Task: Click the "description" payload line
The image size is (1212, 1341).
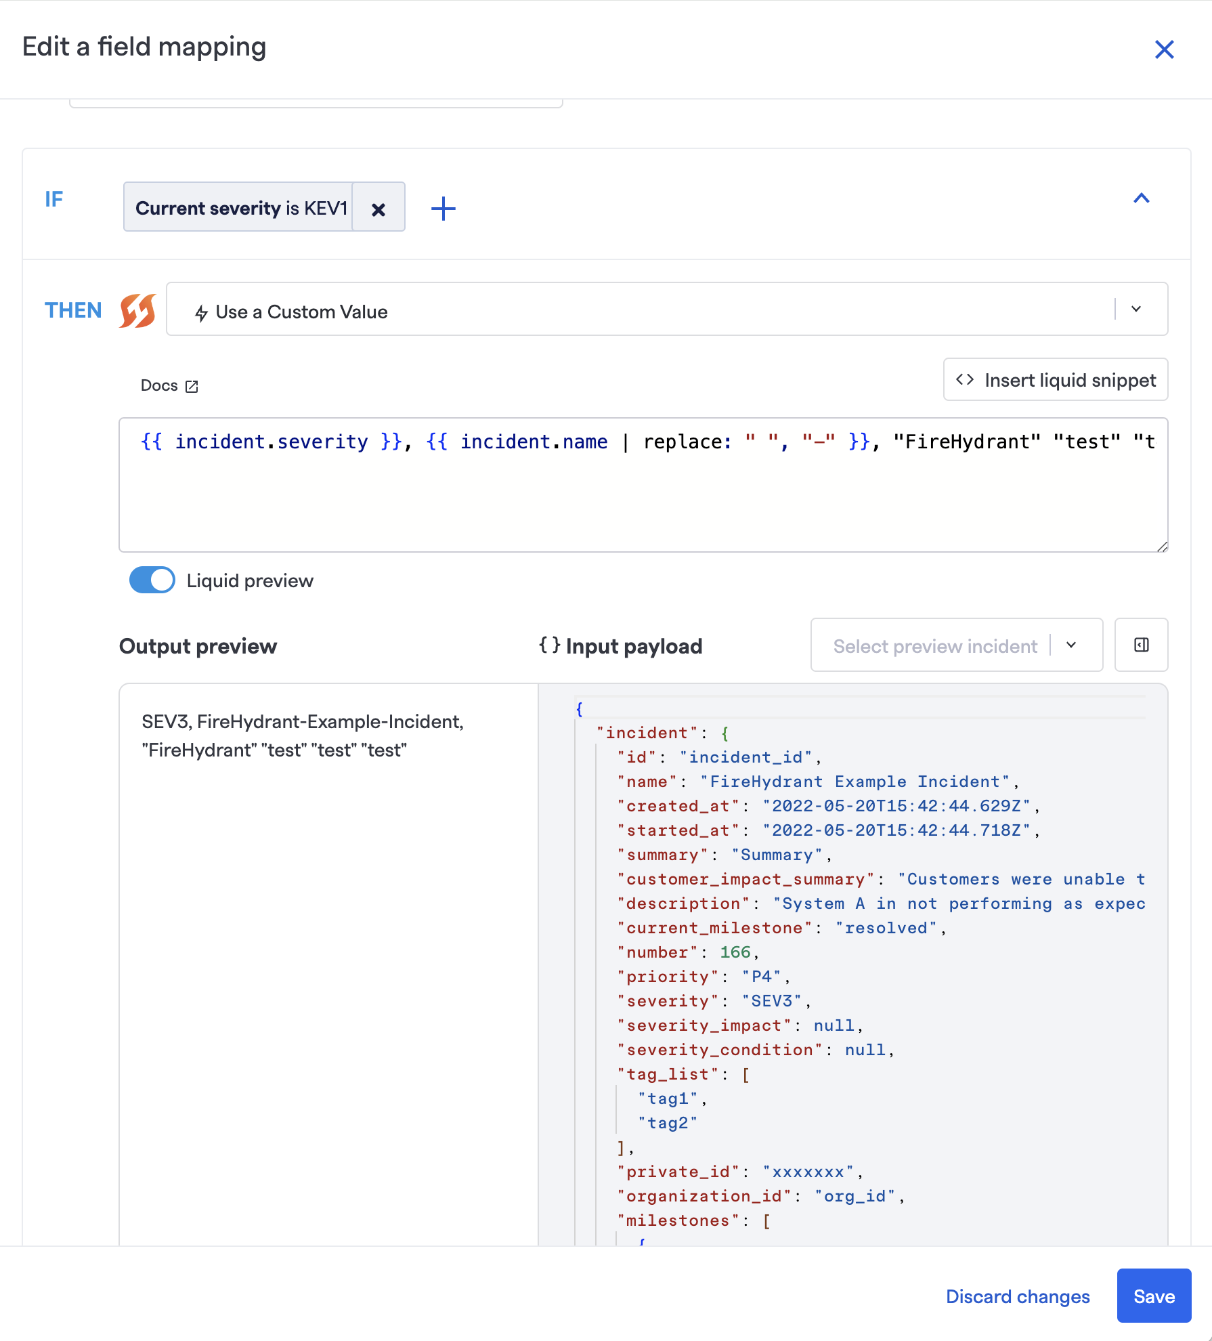Action: click(x=881, y=903)
